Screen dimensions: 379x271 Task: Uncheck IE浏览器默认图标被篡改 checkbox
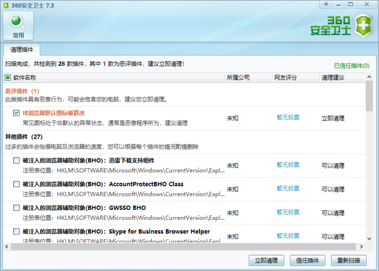tap(16, 113)
